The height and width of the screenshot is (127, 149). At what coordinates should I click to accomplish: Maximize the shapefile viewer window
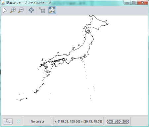coord(134,3)
